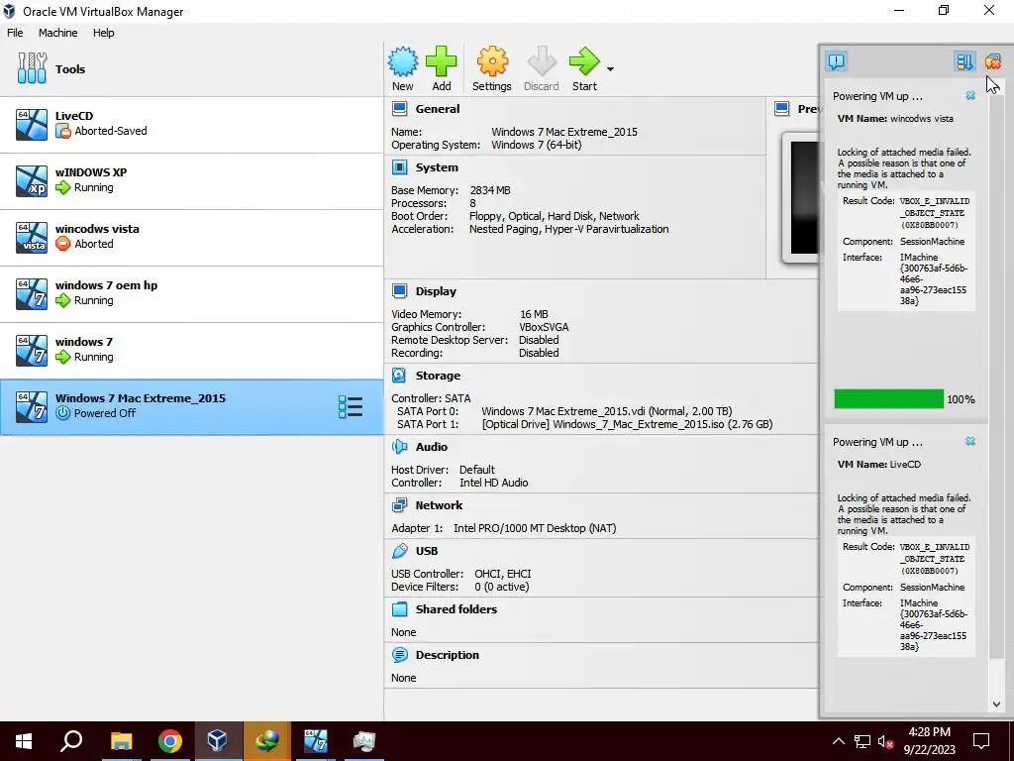Open the Storage section heading link
Screen dimensions: 1014x761
click(x=438, y=376)
